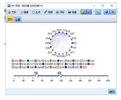Select the B01 node in the web graph
Viewport: 121px width, 100px height.
(72, 43)
